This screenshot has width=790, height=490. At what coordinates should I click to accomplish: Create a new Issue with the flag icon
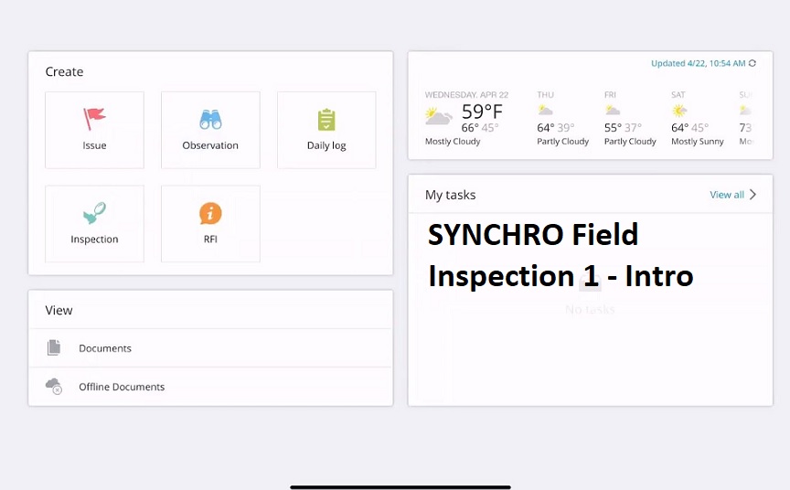pyautogui.click(x=94, y=119)
